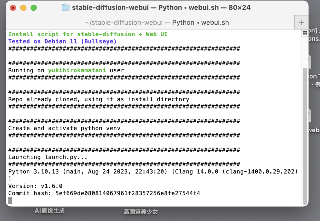Click the gray terminal cursor block

(10, 200)
